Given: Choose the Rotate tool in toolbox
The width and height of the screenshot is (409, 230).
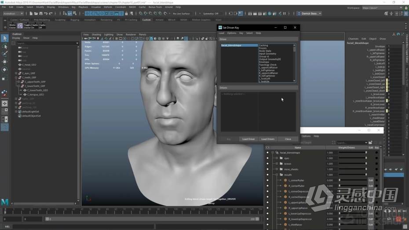Looking at the screenshot, I should 5,69.
